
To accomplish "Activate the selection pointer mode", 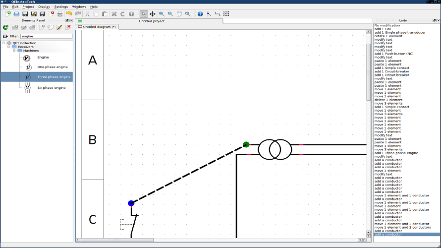I will (x=143, y=14).
